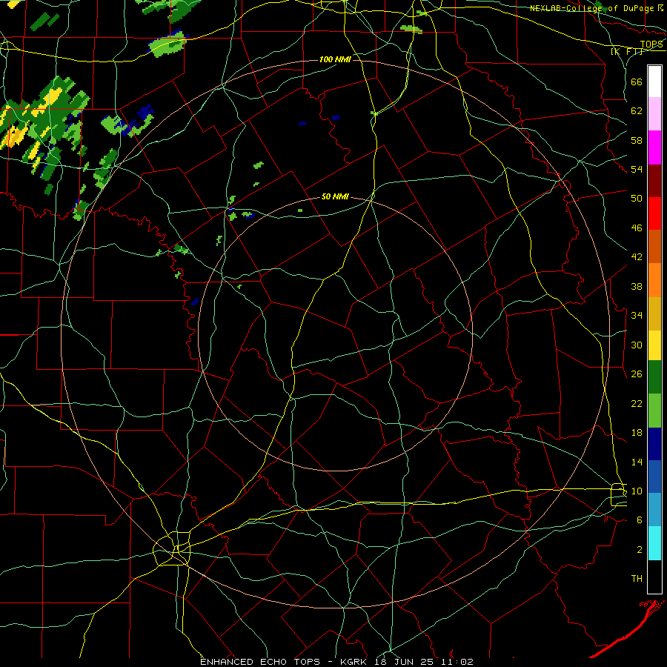Click the 26 value on the legend
Screen dimensions: 667x667
637,374
